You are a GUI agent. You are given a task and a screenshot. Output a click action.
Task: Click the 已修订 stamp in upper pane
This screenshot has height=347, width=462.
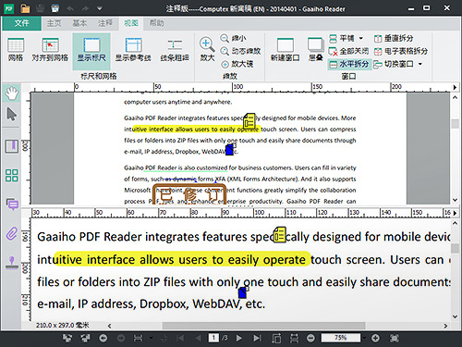[x=189, y=194]
